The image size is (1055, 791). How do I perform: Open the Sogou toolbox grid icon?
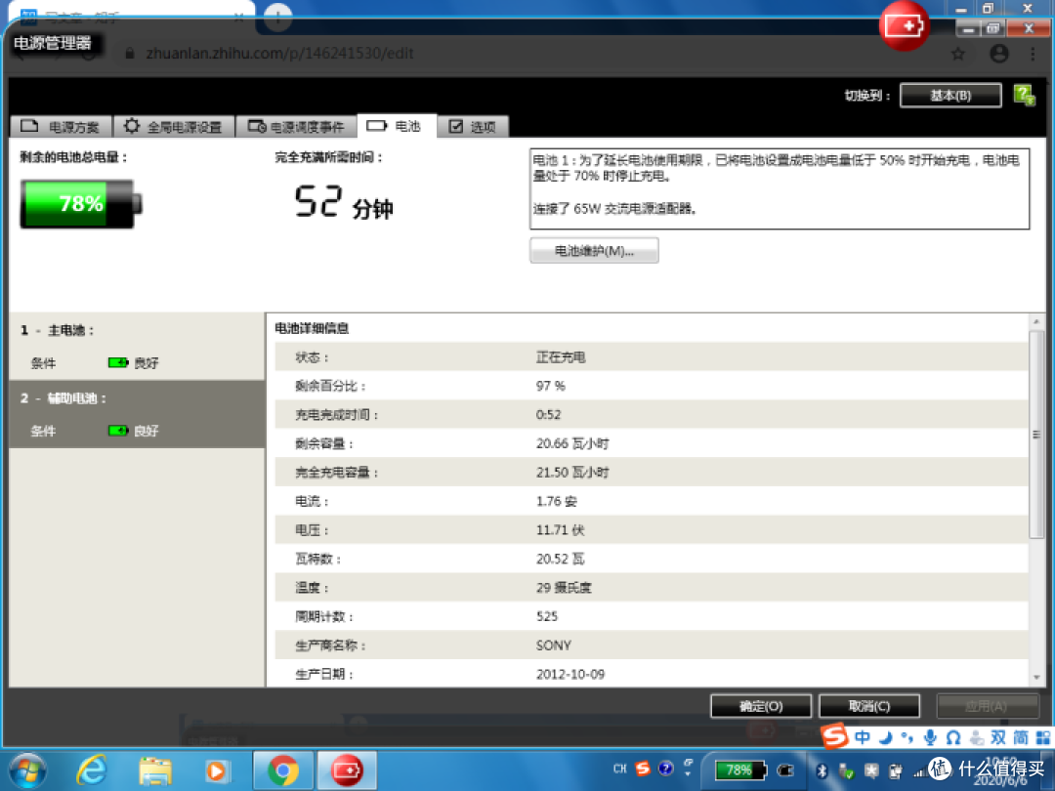tap(1043, 738)
